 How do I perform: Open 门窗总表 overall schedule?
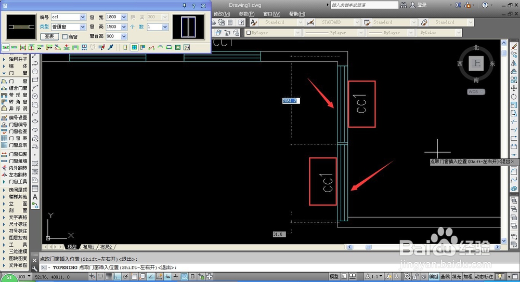point(14,145)
